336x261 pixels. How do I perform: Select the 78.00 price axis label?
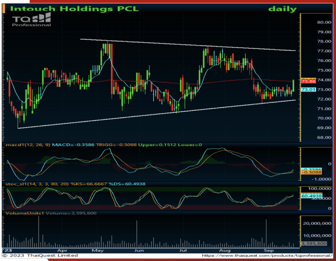pyautogui.click(x=324, y=41)
